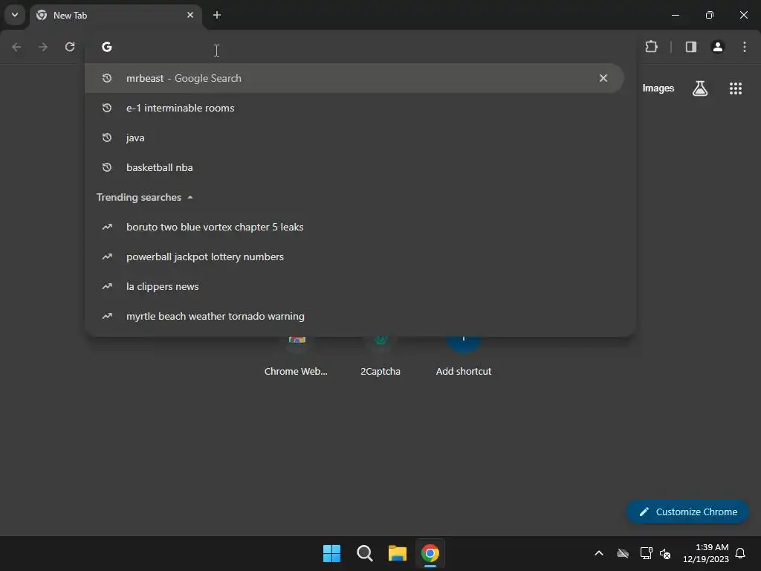
Task: Click the Customize Chrome button
Action: [687, 512]
